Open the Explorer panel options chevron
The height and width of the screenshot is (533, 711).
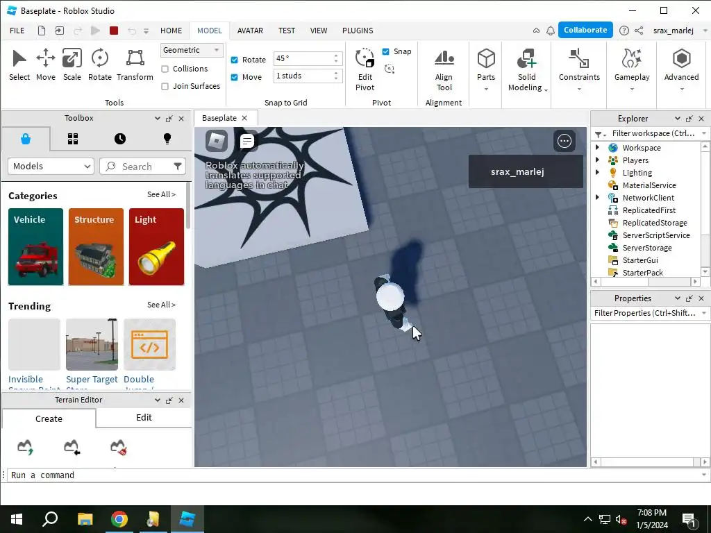coord(677,118)
